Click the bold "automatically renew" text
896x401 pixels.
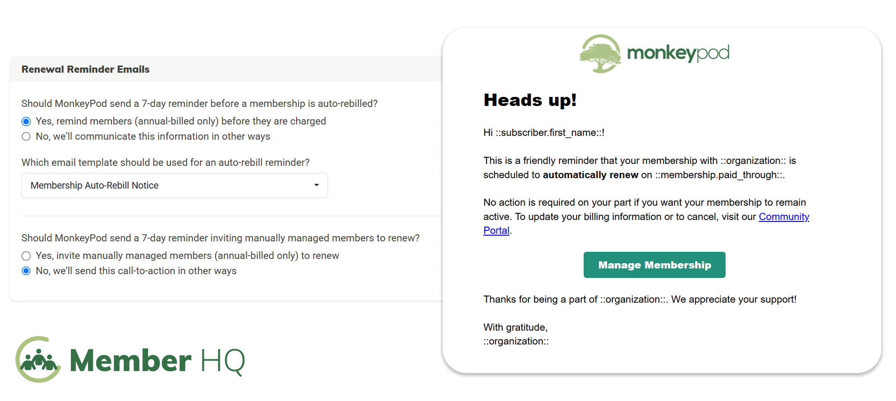[590, 175]
